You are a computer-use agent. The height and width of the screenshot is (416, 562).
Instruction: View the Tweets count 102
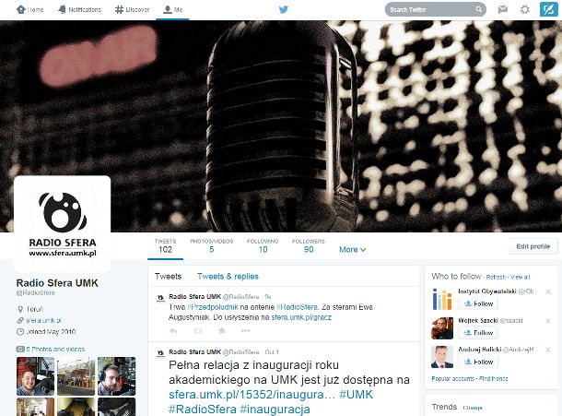coord(165,246)
